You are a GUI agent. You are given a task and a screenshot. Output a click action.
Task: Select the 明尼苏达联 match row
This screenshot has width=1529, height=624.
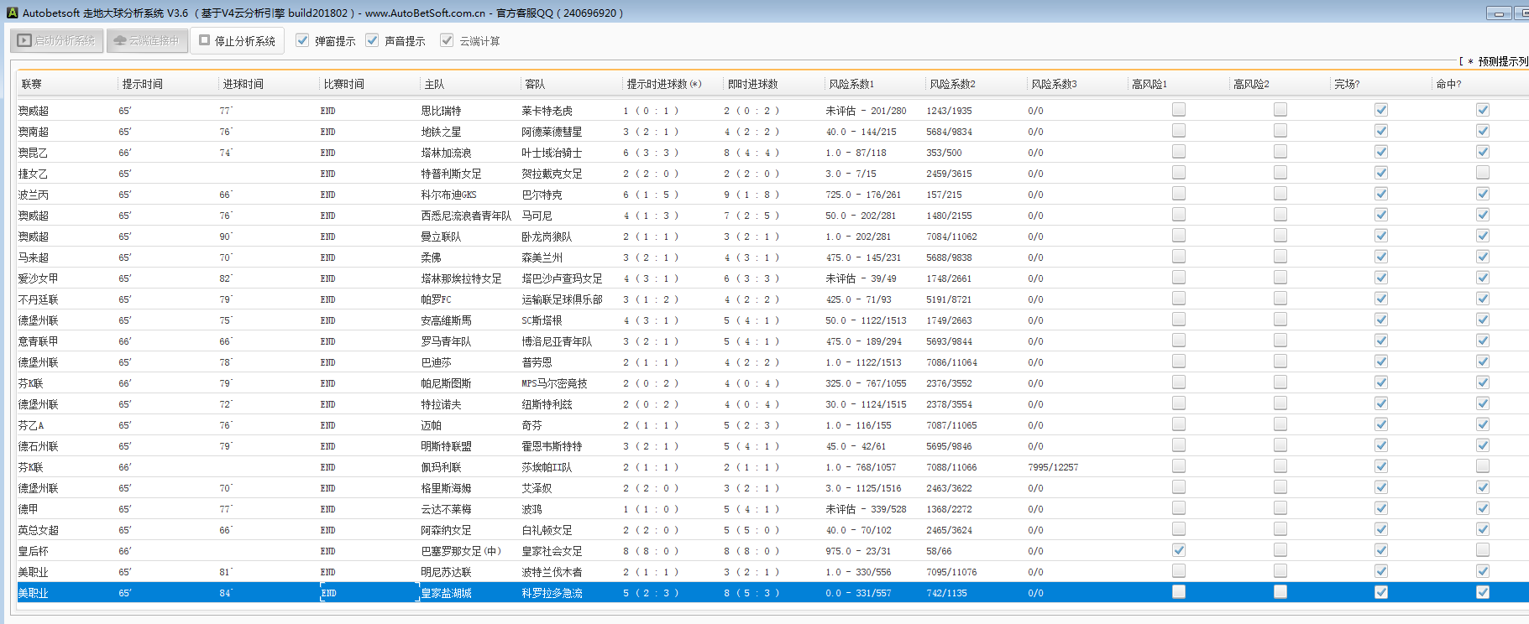click(446, 572)
